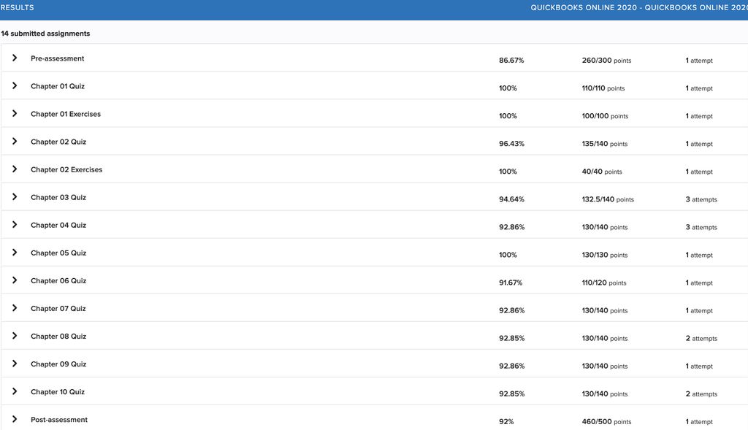
Task: Select the 130/130 points value
Action: pyautogui.click(x=604, y=255)
